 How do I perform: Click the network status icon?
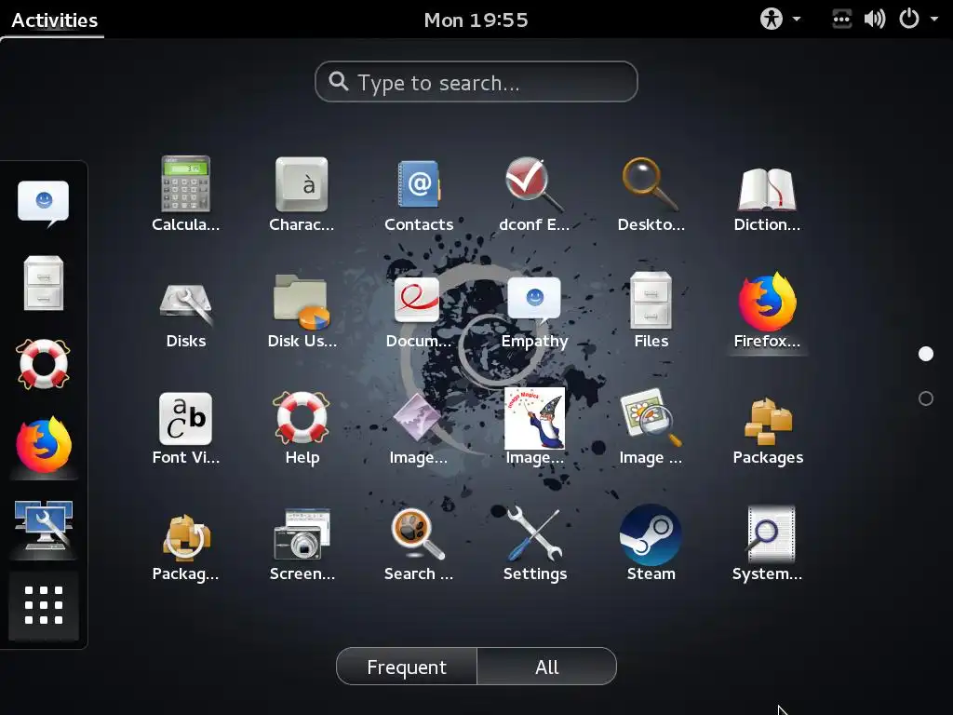(x=841, y=19)
